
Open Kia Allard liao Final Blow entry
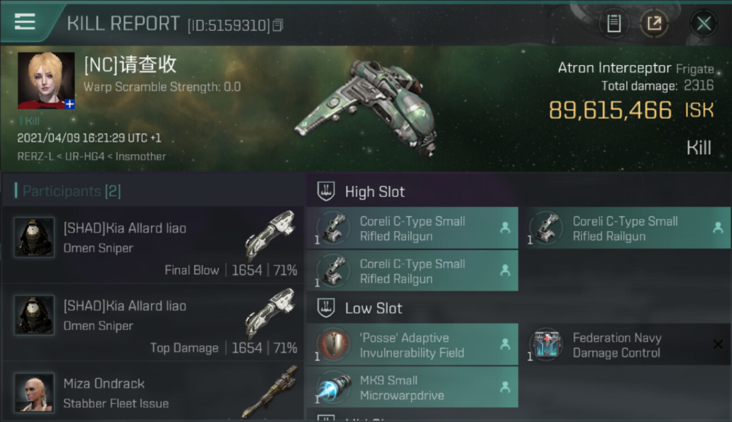(153, 245)
